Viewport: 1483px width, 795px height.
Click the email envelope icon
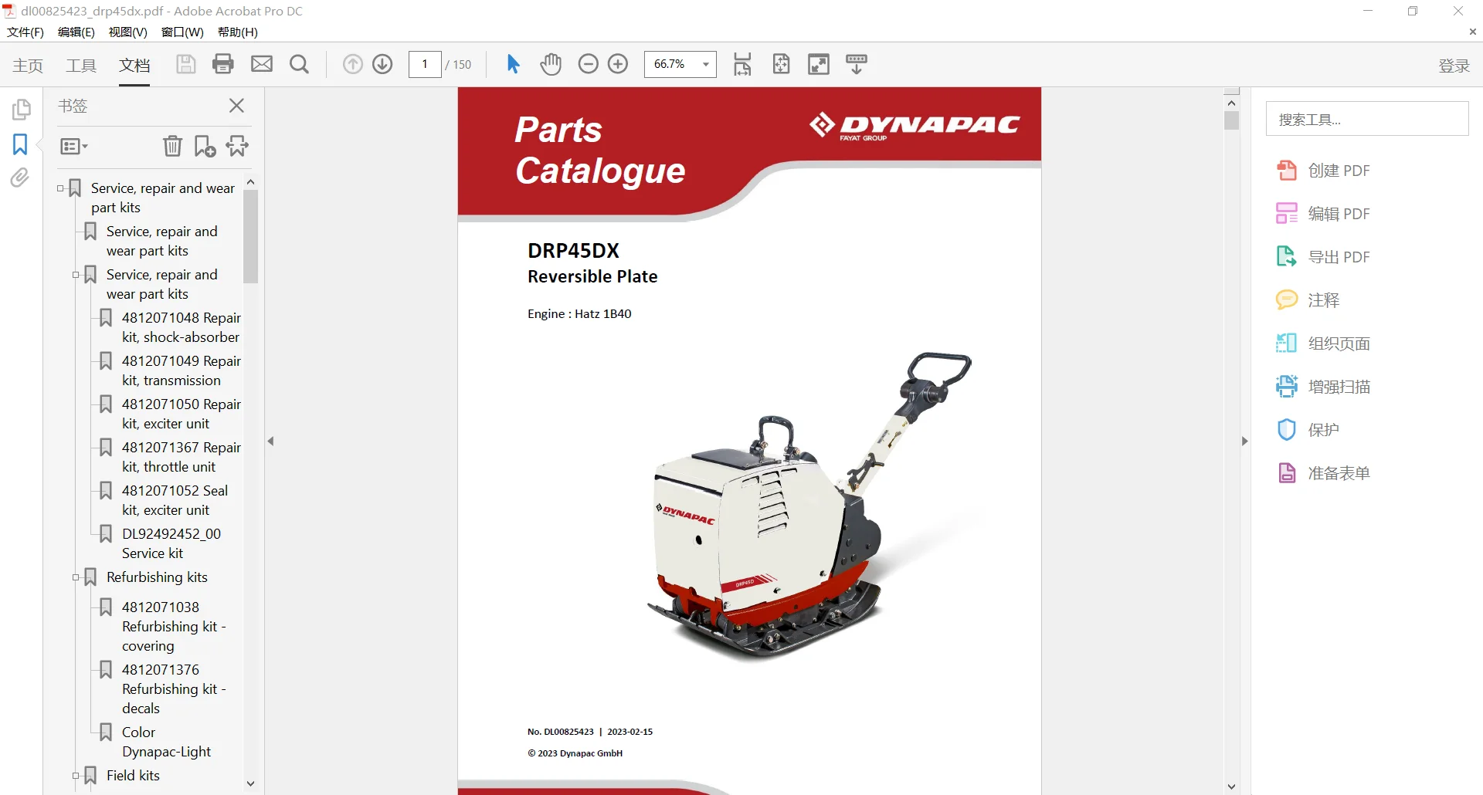262,64
